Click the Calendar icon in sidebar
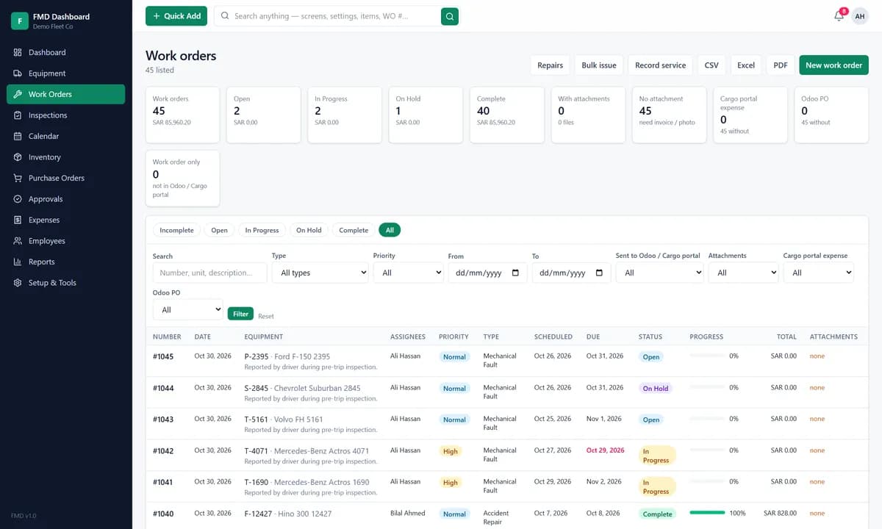Image resolution: width=882 pixels, height=529 pixels. (18, 136)
